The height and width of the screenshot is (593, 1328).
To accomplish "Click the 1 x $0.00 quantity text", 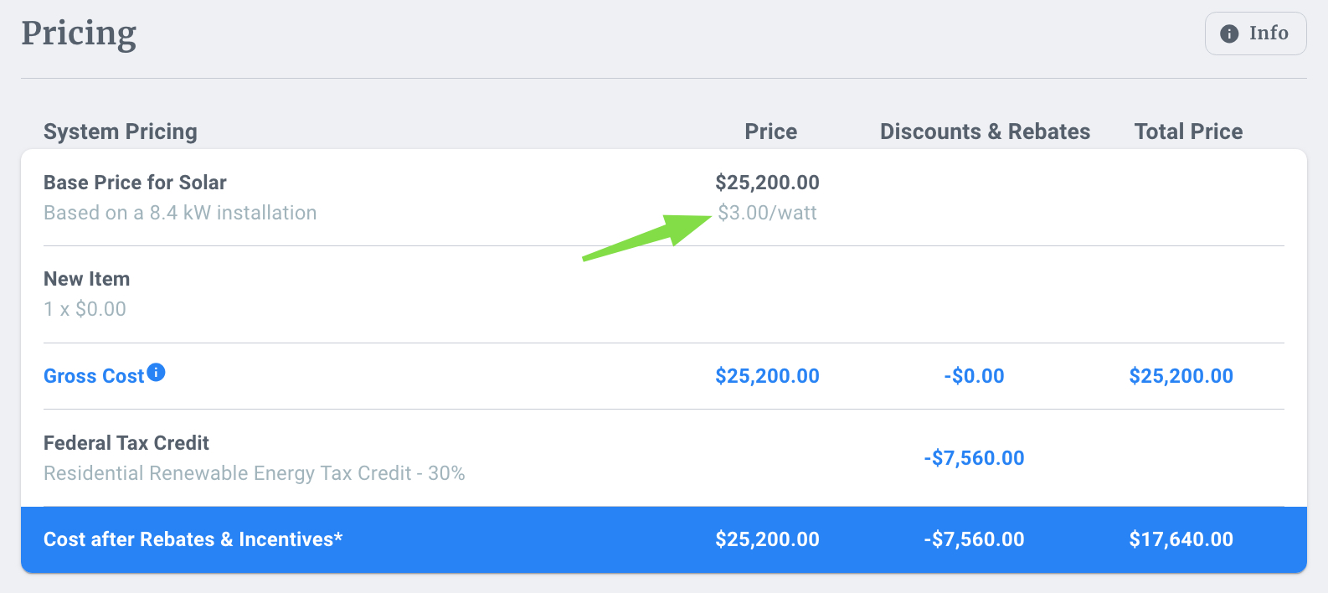I will [x=85, y=309].
